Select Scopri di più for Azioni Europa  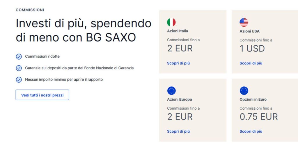[x=178, y=131]
